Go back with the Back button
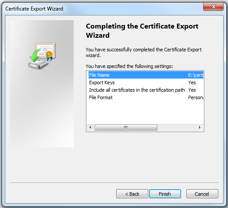The height and width of the screenshot is (208, 228). (x=132, y=194)
